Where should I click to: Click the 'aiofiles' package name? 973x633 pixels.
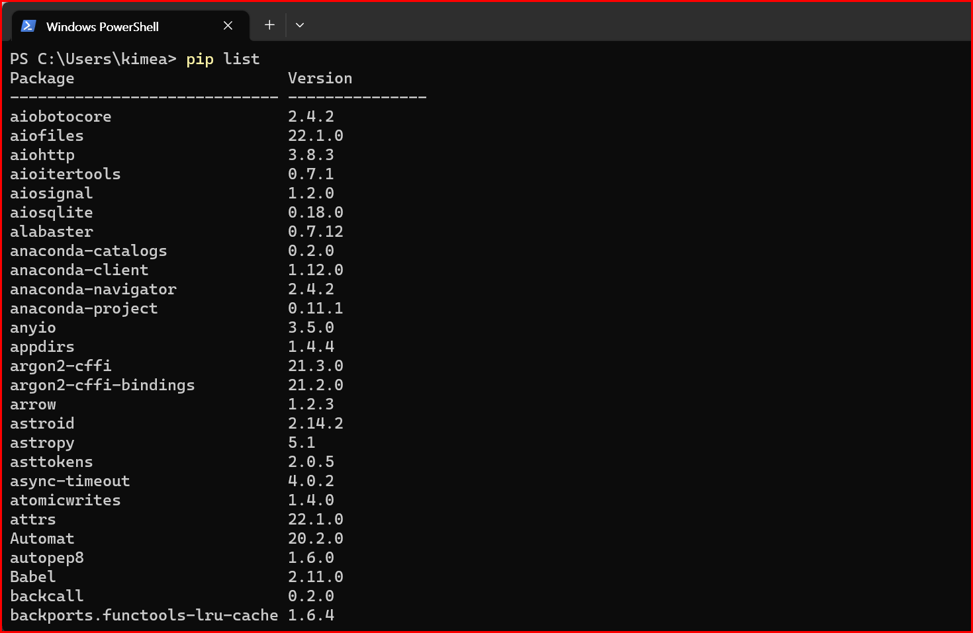pyautogui.click(x=46, y=136)
